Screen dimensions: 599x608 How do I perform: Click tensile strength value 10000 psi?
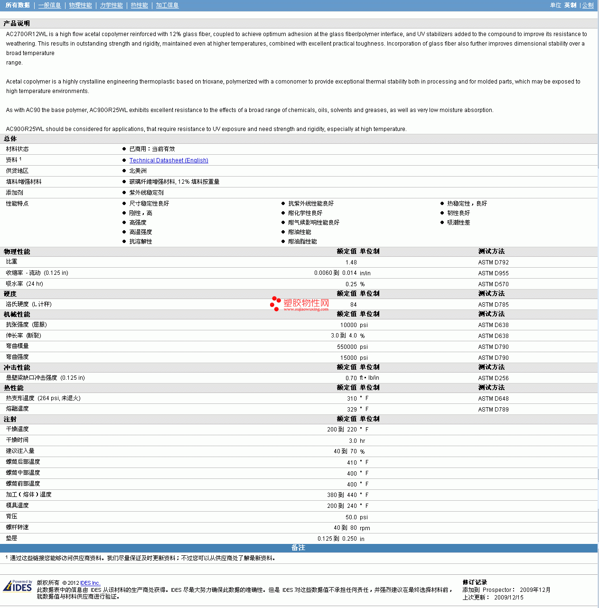[x=354, y=325]
